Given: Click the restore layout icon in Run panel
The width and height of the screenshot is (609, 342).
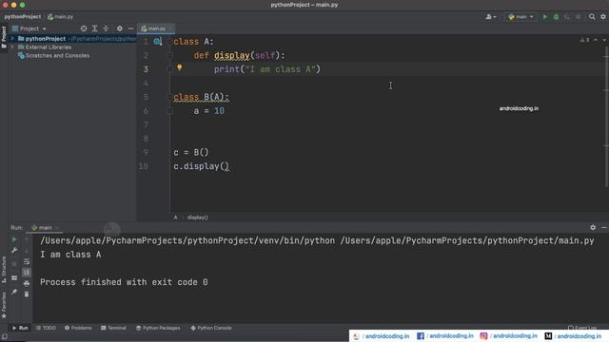Looking at the screenshot, I should coord(14,278).
